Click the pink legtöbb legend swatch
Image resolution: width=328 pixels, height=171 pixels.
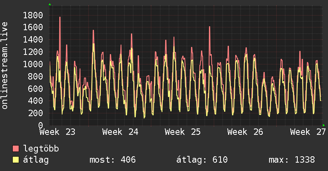[x=16, y=148]
